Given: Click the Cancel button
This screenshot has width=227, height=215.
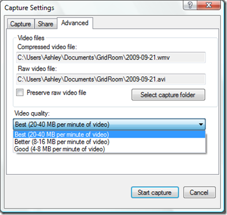Looking at the screenshot, I should click(199, 192).
